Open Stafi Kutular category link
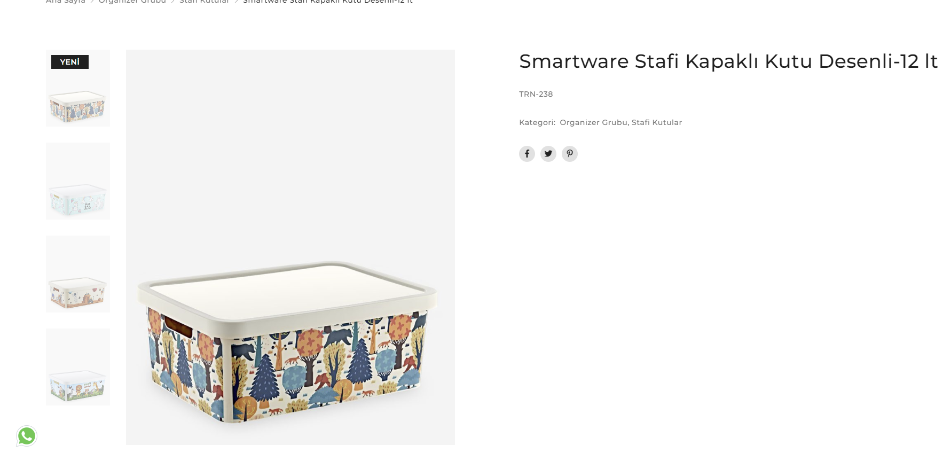This screenshot has height=453, width=943. pyautogui.click(x=656, y=122)
